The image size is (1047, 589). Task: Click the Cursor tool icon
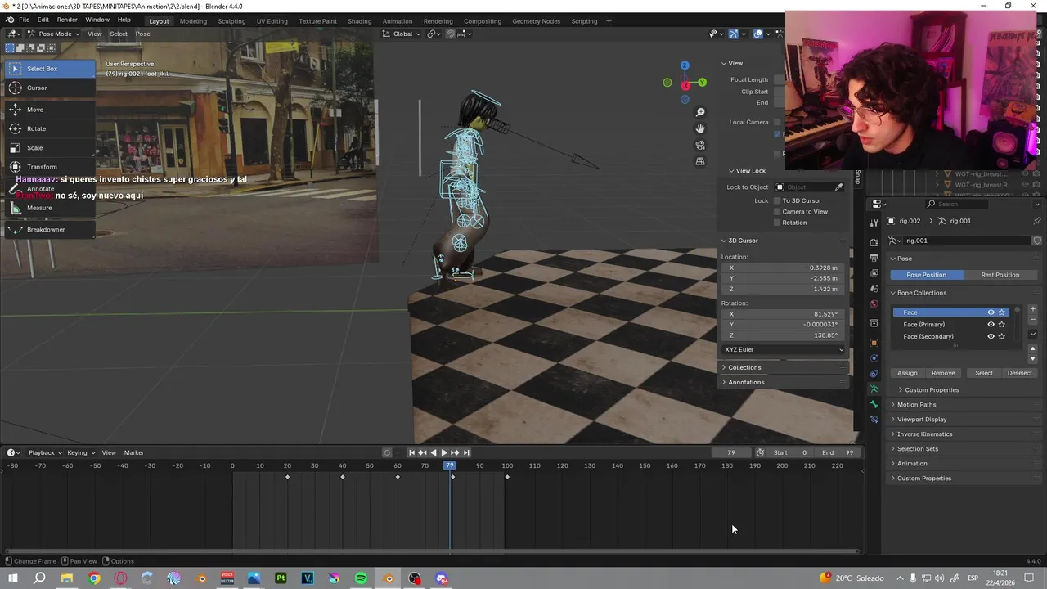16,88
